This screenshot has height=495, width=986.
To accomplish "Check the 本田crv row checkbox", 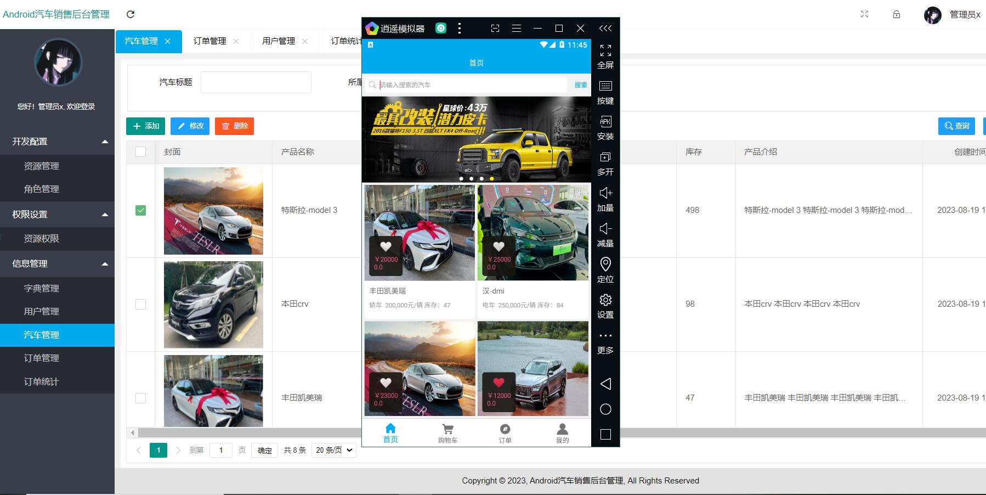I will pyautogui.click(x=141, y=304).
